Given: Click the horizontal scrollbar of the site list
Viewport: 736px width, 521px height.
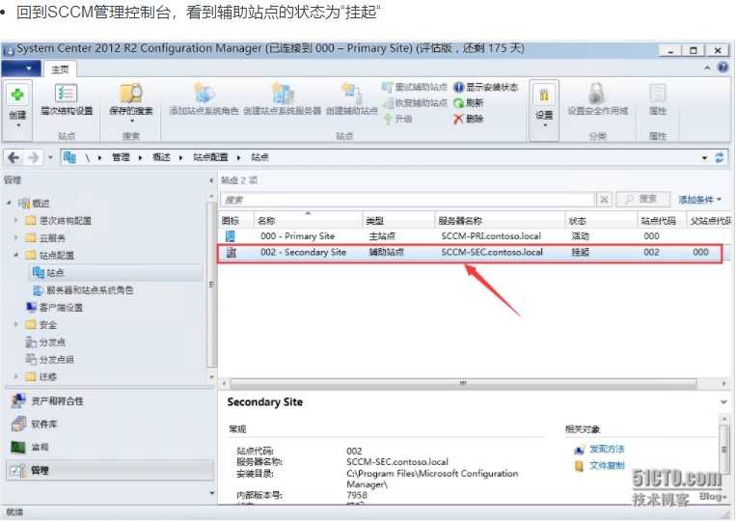Looking at the screenshot, I should (x=463, y=383).
